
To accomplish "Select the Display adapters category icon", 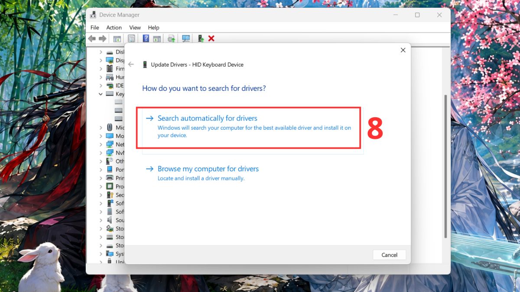I will 110,61.
